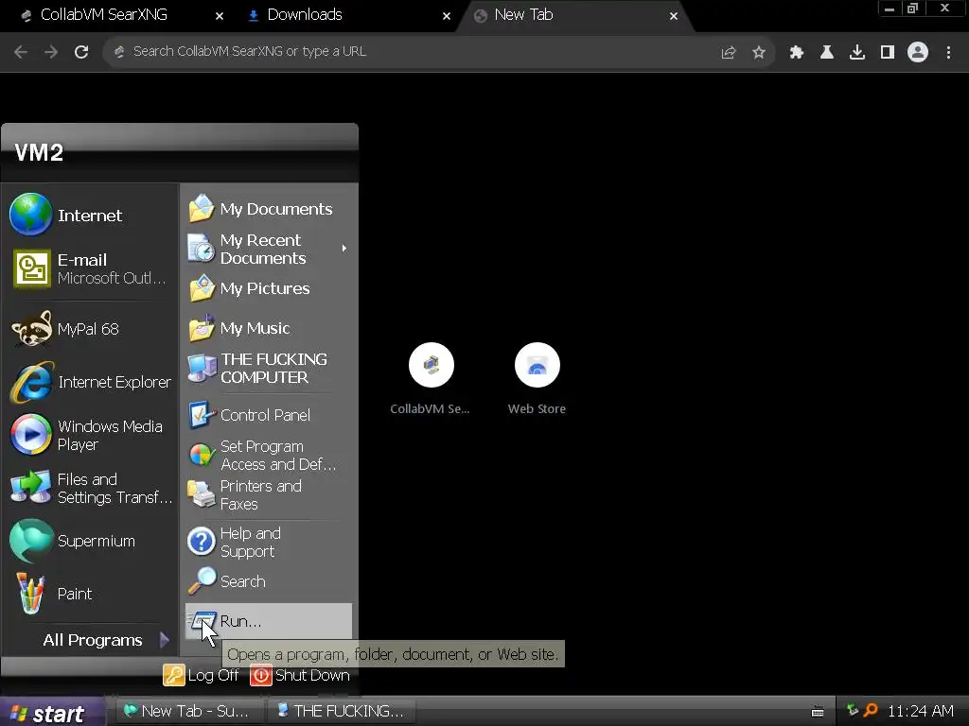Launch MyPal 68 browser

[90, 329]
